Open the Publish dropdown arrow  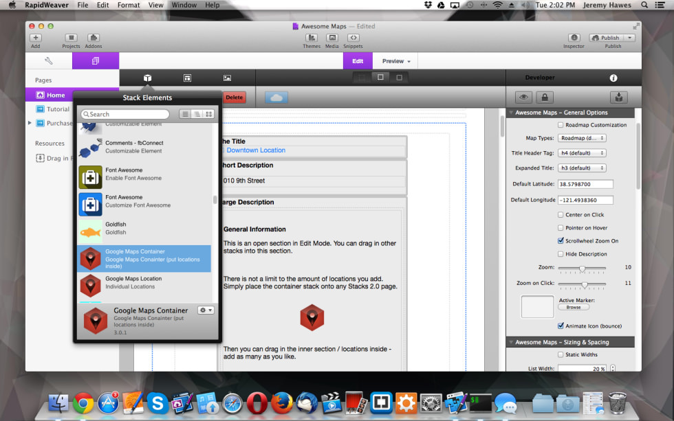point(630,38)
